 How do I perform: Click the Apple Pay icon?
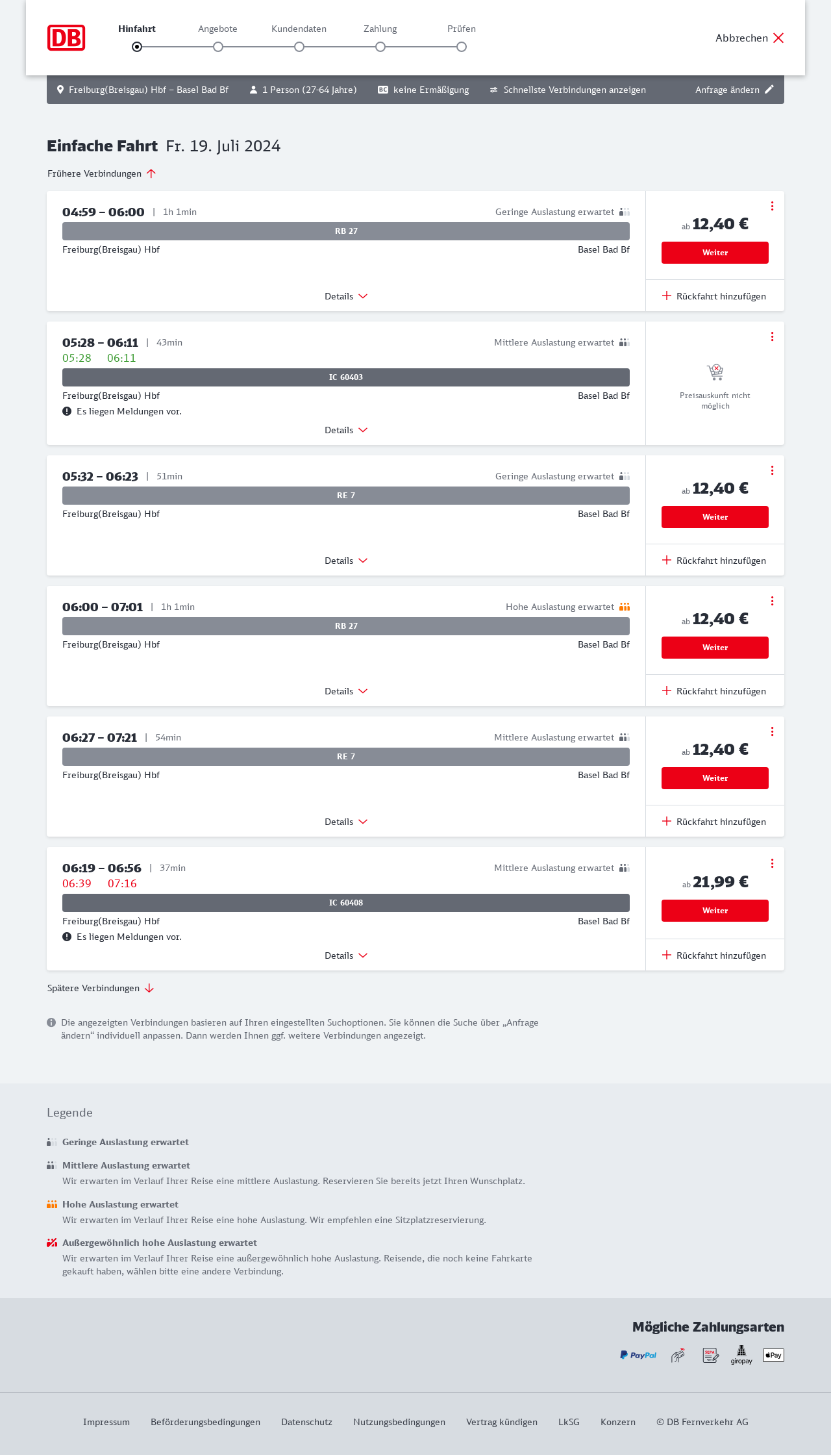(773, 1355)
